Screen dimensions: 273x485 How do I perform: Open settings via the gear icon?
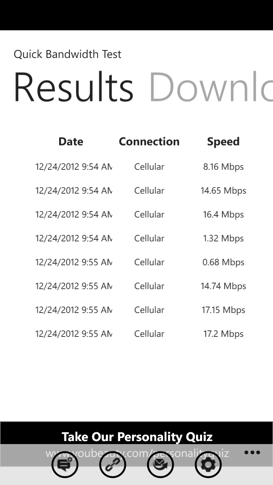point(208,464)
